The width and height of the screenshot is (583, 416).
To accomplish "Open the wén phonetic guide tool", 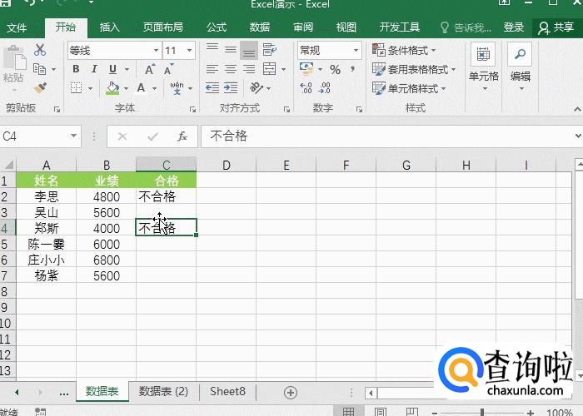I will click(x=177, y=88).
